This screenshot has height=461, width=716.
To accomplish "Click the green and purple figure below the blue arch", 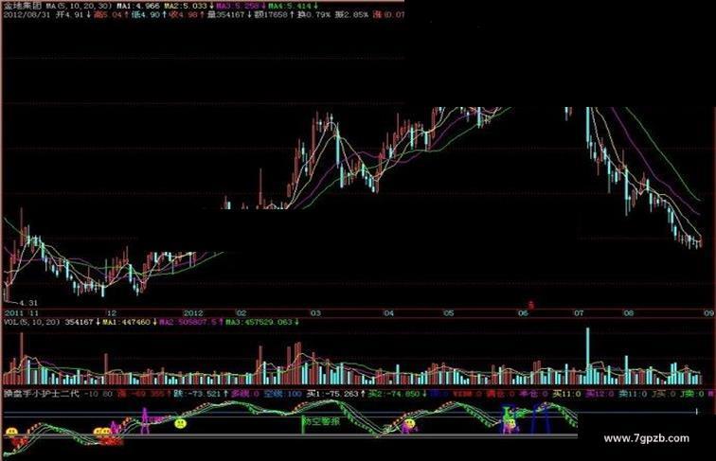I will [510, 421].
